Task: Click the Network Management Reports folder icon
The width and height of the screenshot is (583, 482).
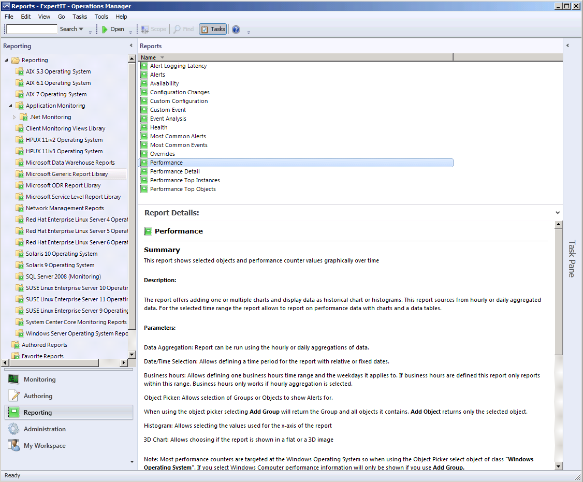Action: coord(20,208)
